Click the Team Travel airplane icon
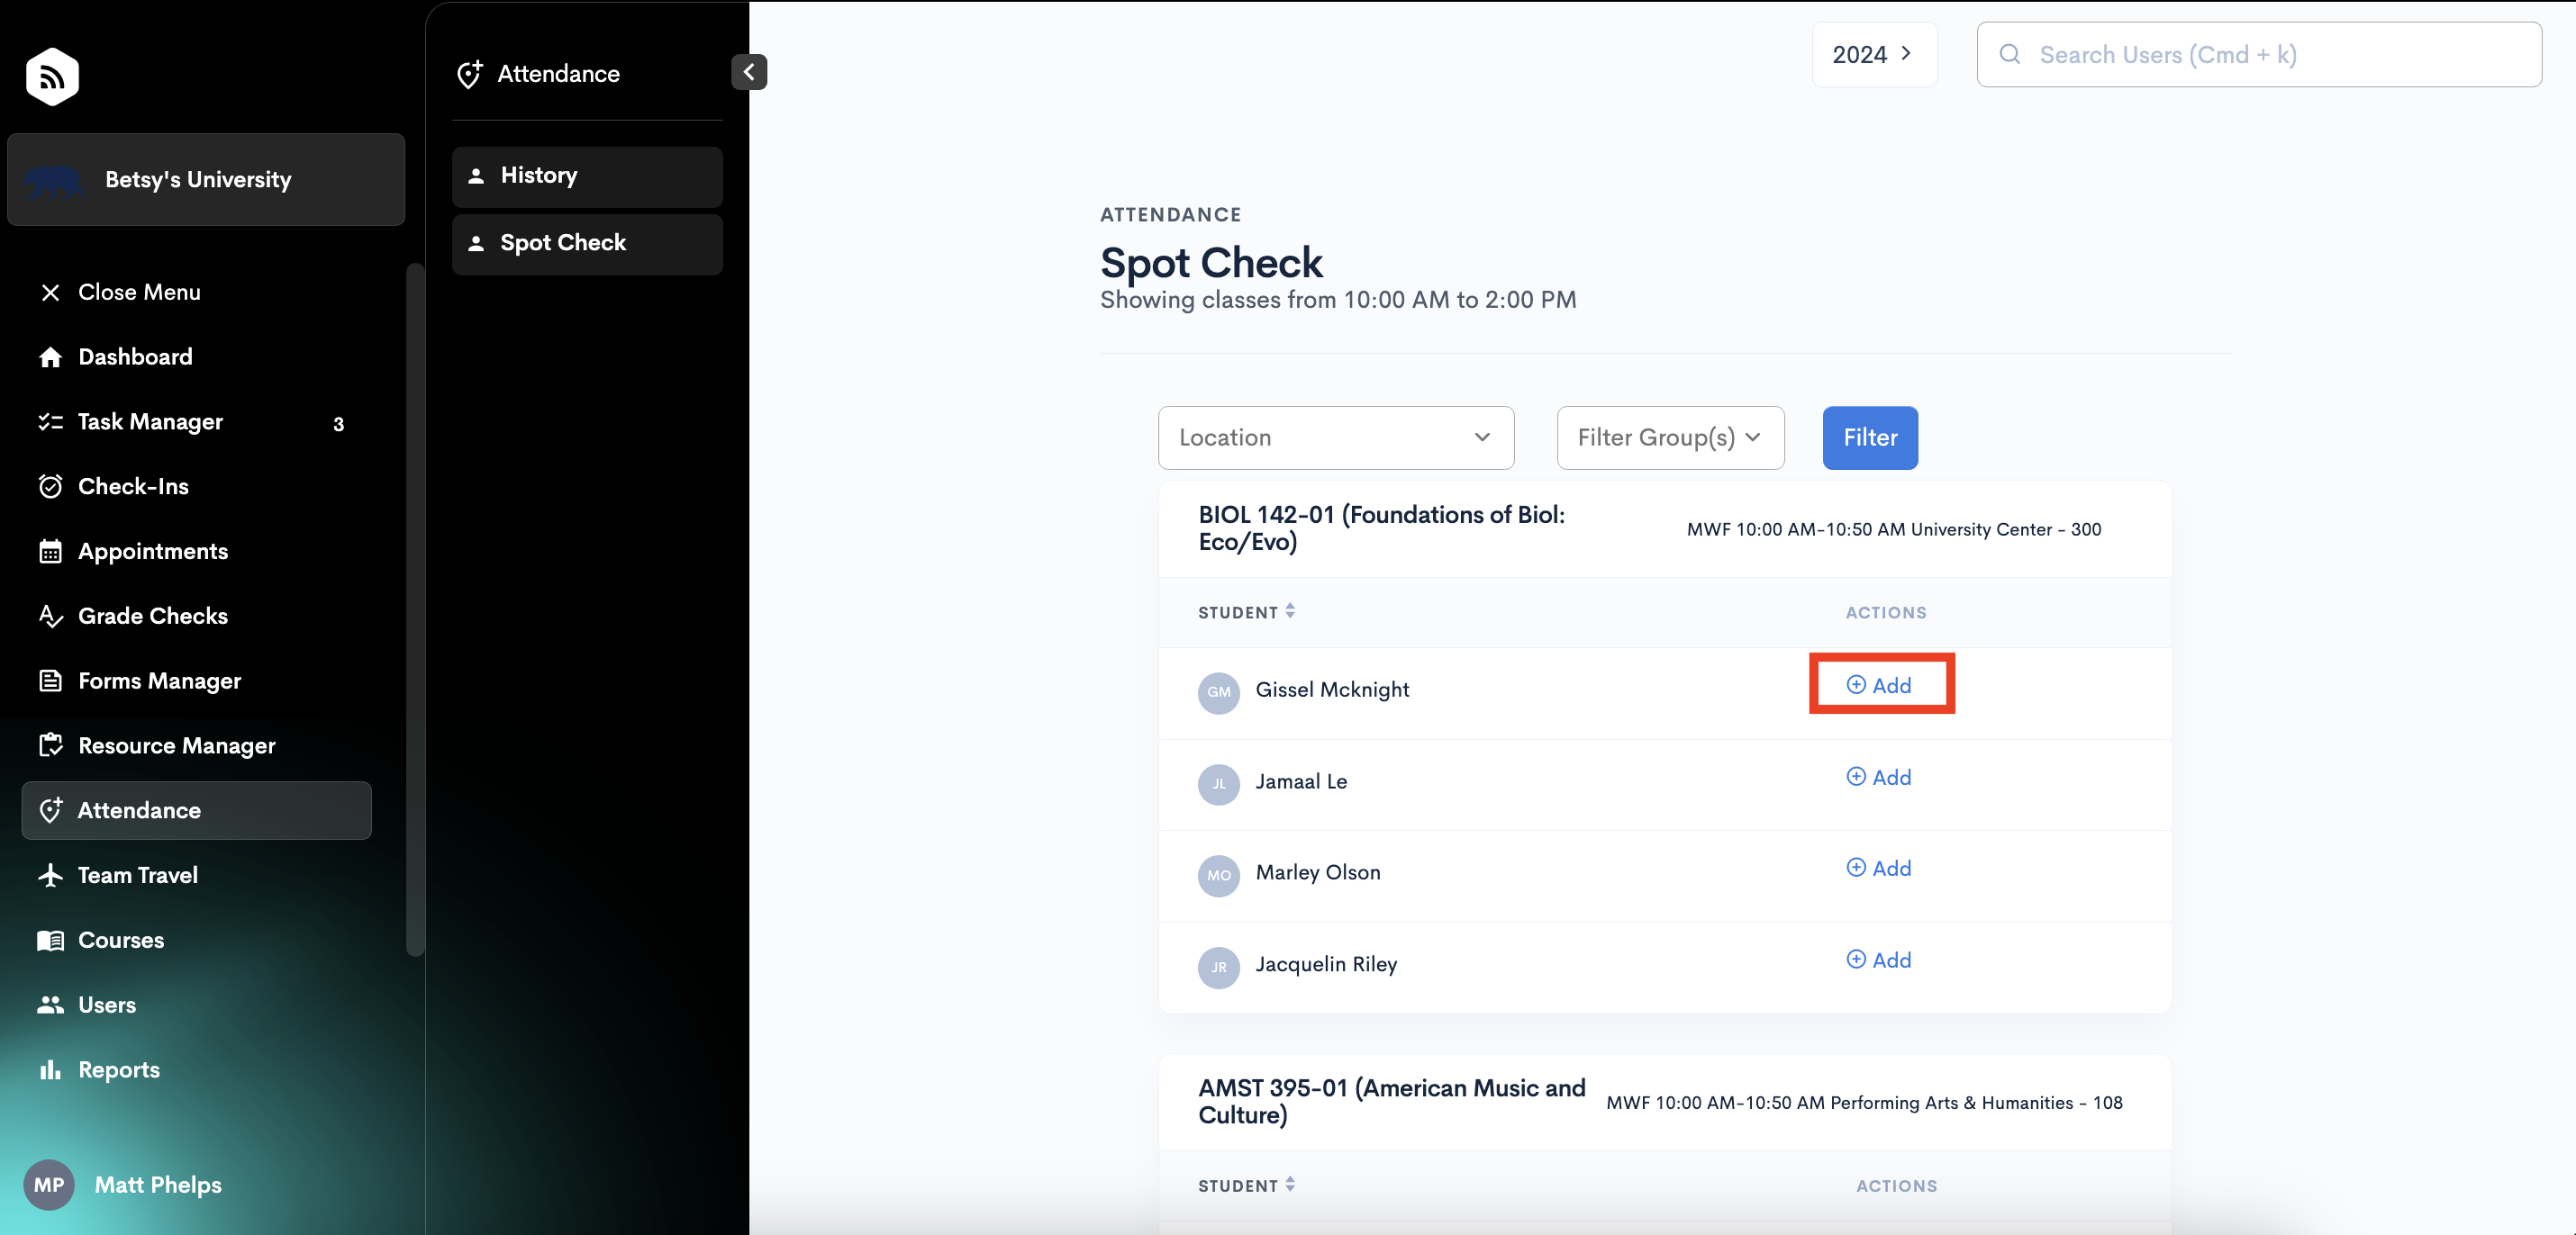Image resolution: width=2576 pixels, height=1235 pixels. [50, 875]
